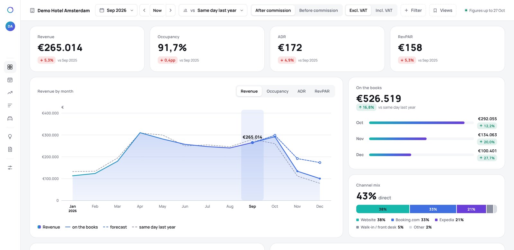
Task: Open the Same day last year comparison dropdown
Action: [213, 10]
